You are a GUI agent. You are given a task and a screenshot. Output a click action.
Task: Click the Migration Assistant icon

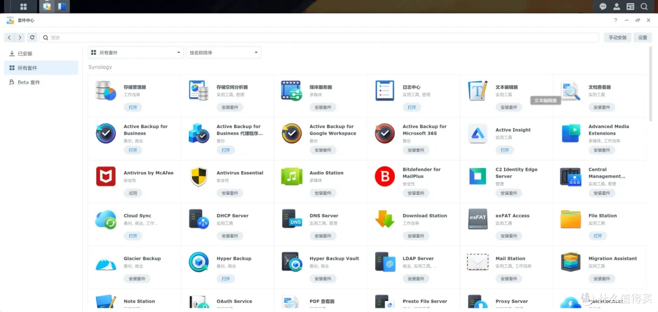[x=571, y=263]
